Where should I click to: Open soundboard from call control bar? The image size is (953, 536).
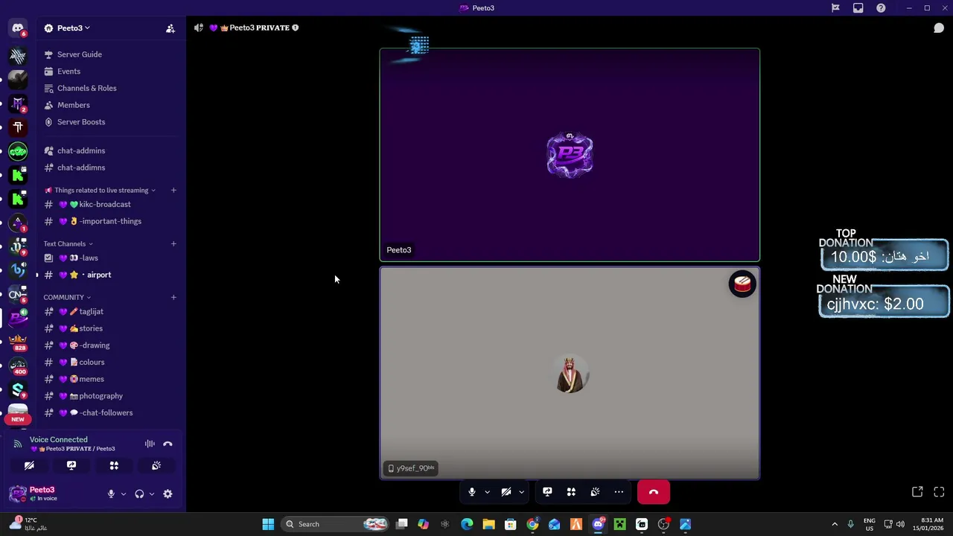595,492
